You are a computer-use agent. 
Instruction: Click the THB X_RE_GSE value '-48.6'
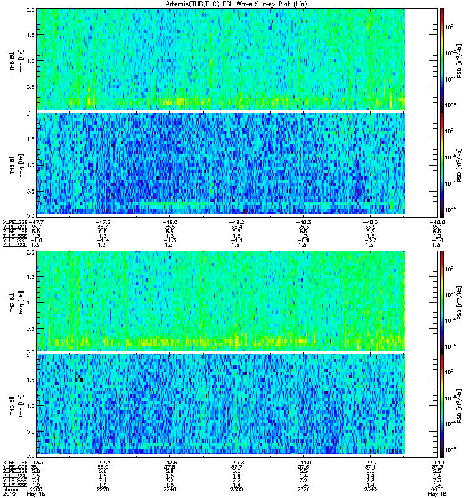pyautogui.click(x=437, y=222)
